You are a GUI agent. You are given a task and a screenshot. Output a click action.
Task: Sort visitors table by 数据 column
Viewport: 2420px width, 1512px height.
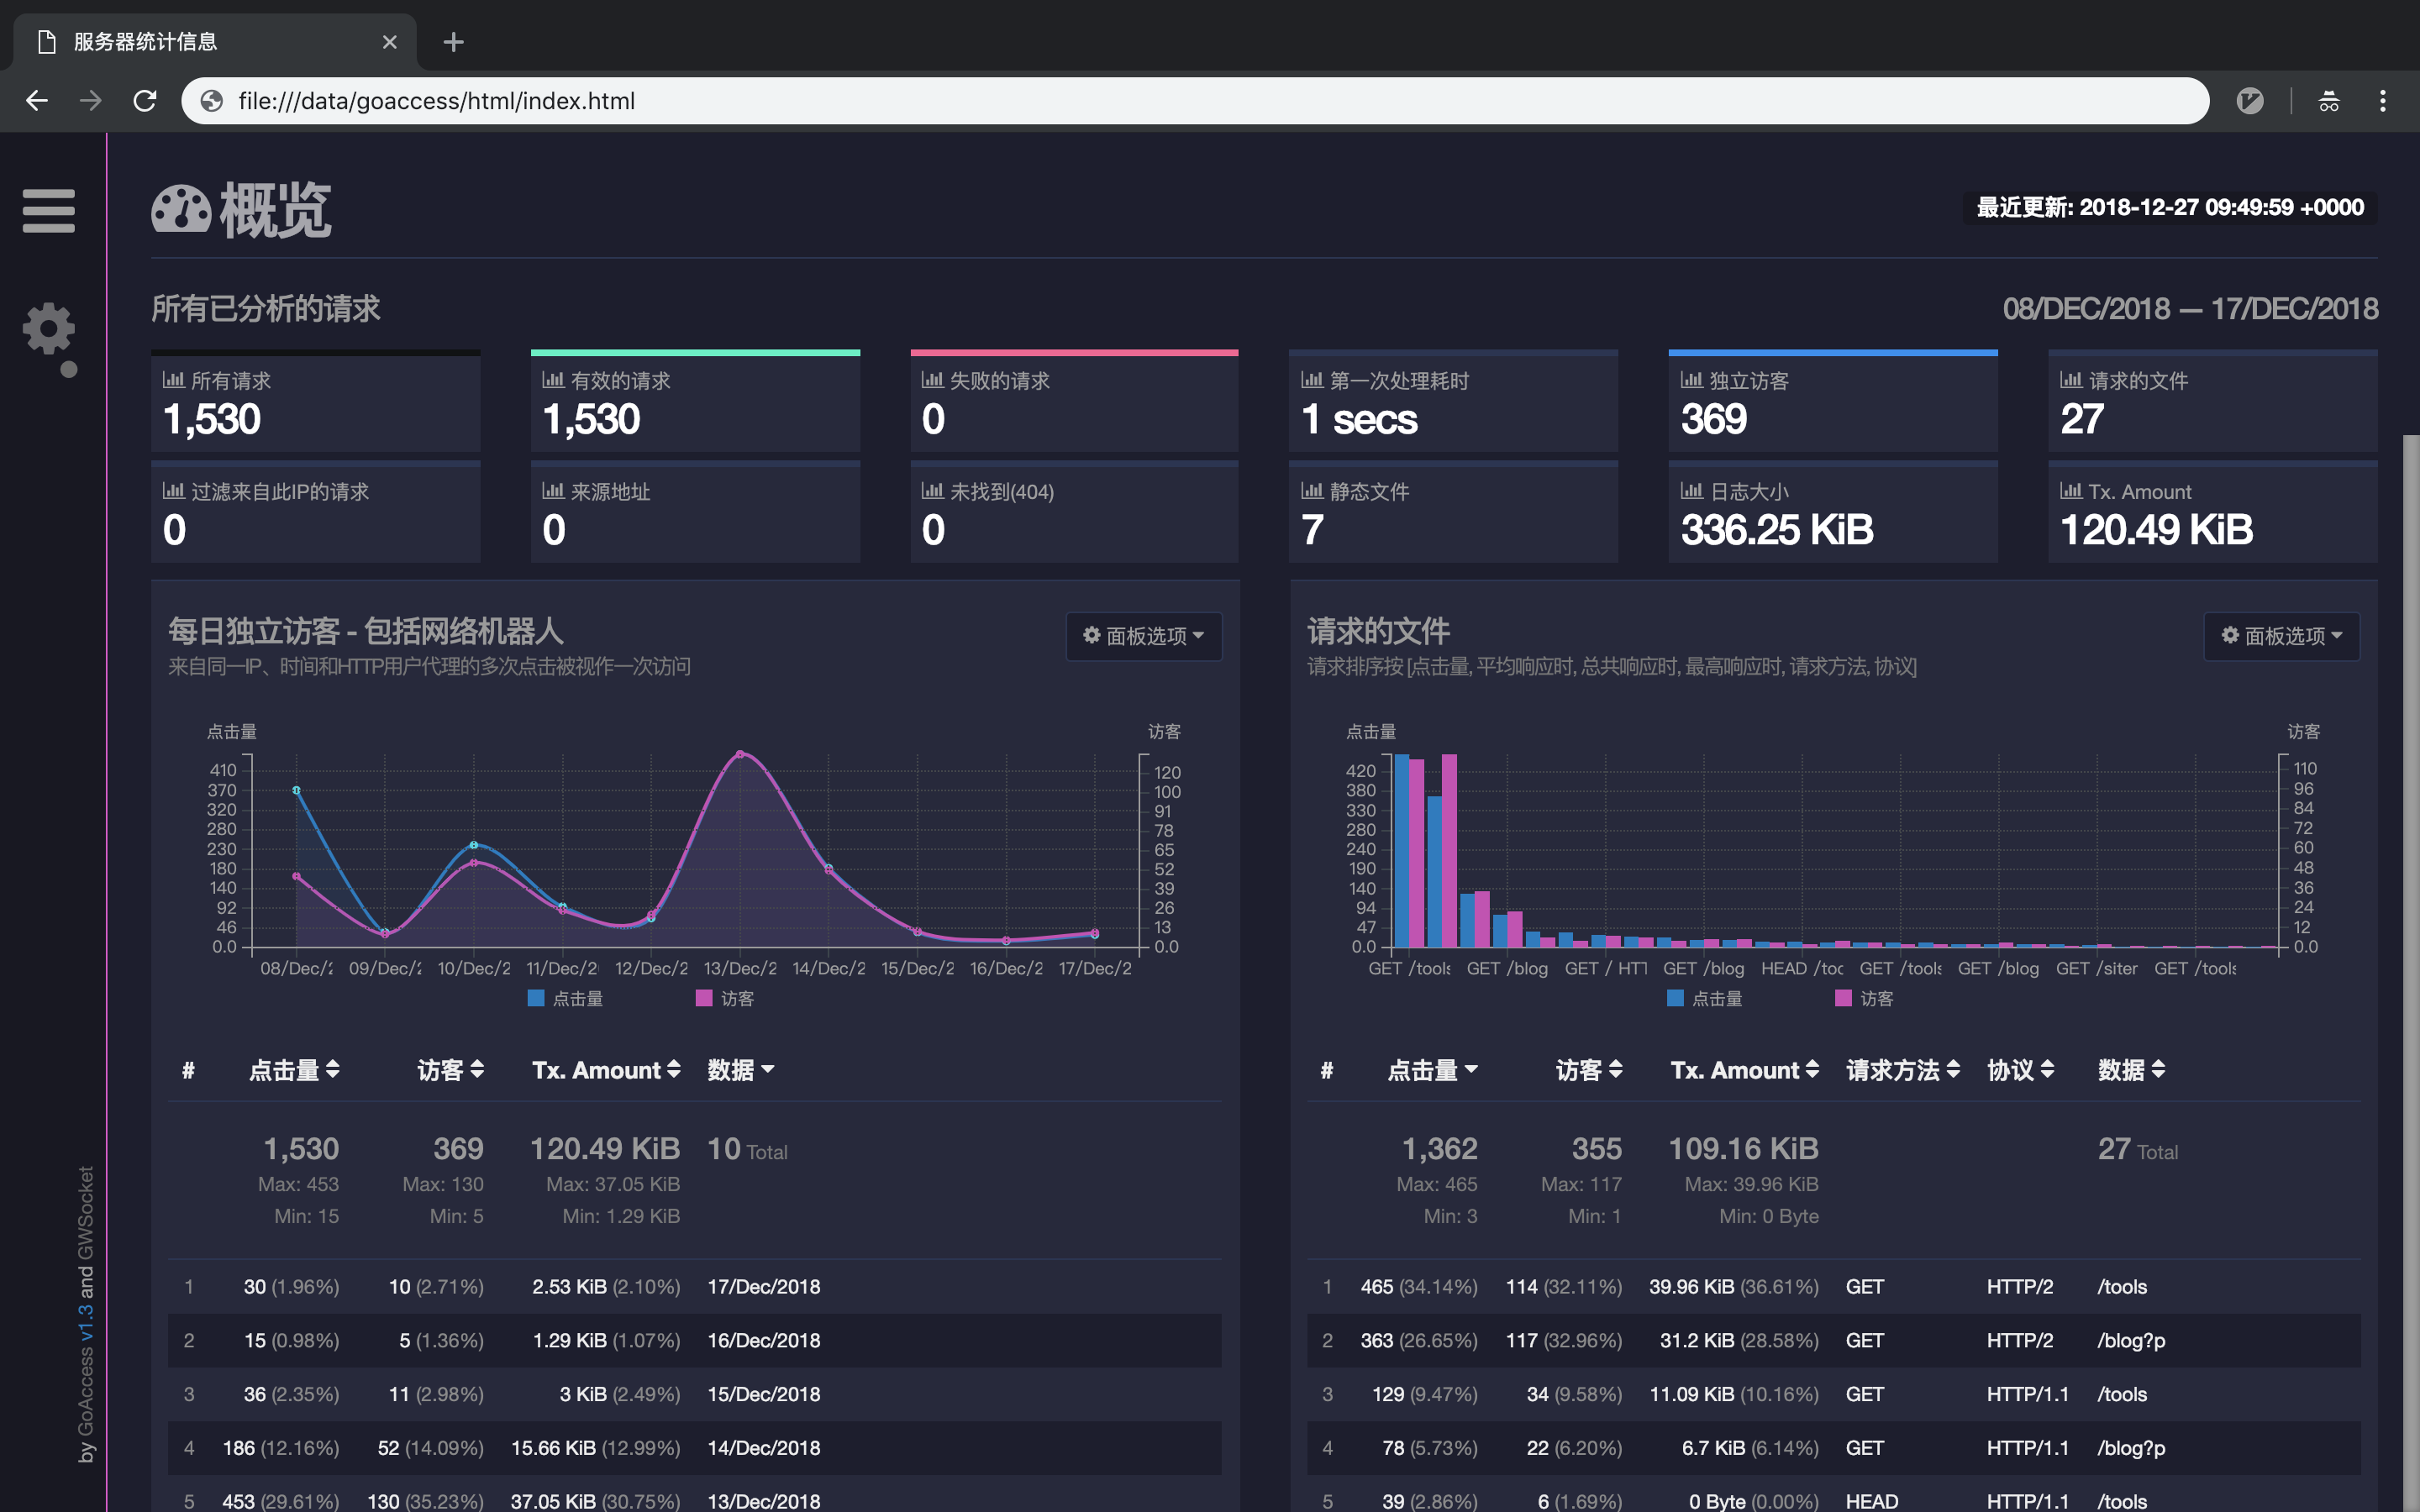coord(741,1070)
